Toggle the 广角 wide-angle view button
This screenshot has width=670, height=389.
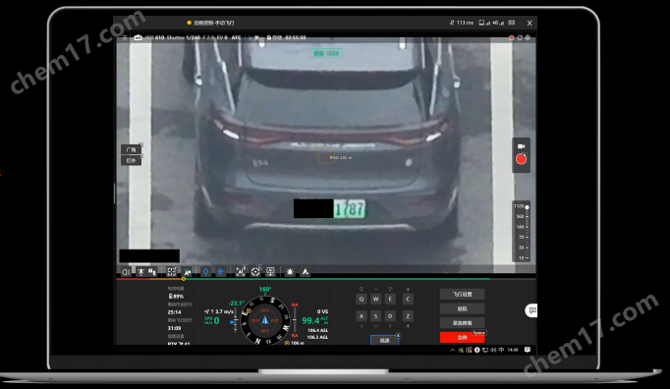tap(132, 149)
